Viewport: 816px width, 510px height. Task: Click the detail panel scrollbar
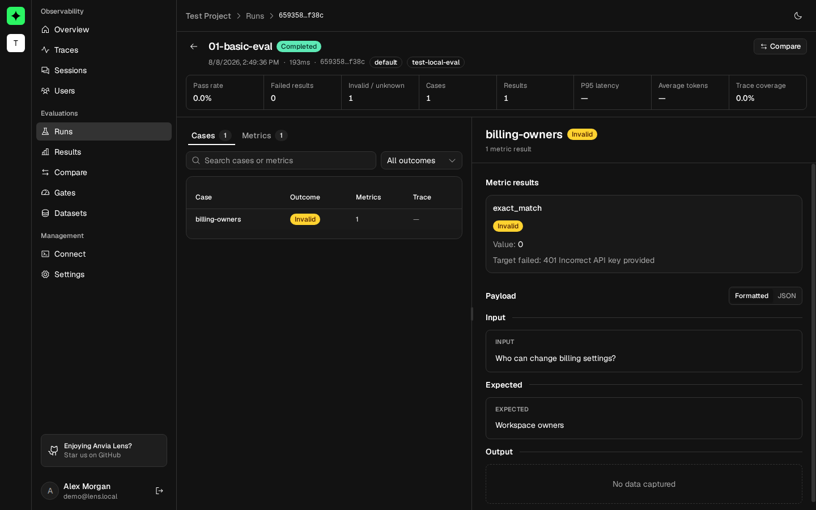coord(813,333)
